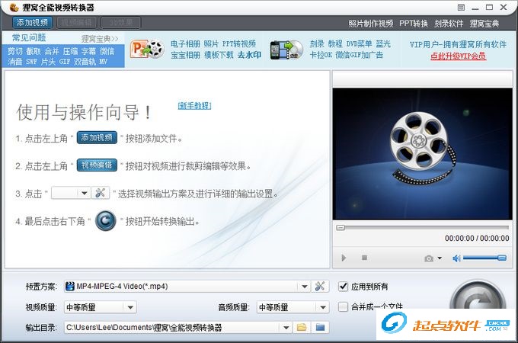Take a snapshot with the camera icon
The height and width of the screenshot is (343, 518).
tap(429, 258)
